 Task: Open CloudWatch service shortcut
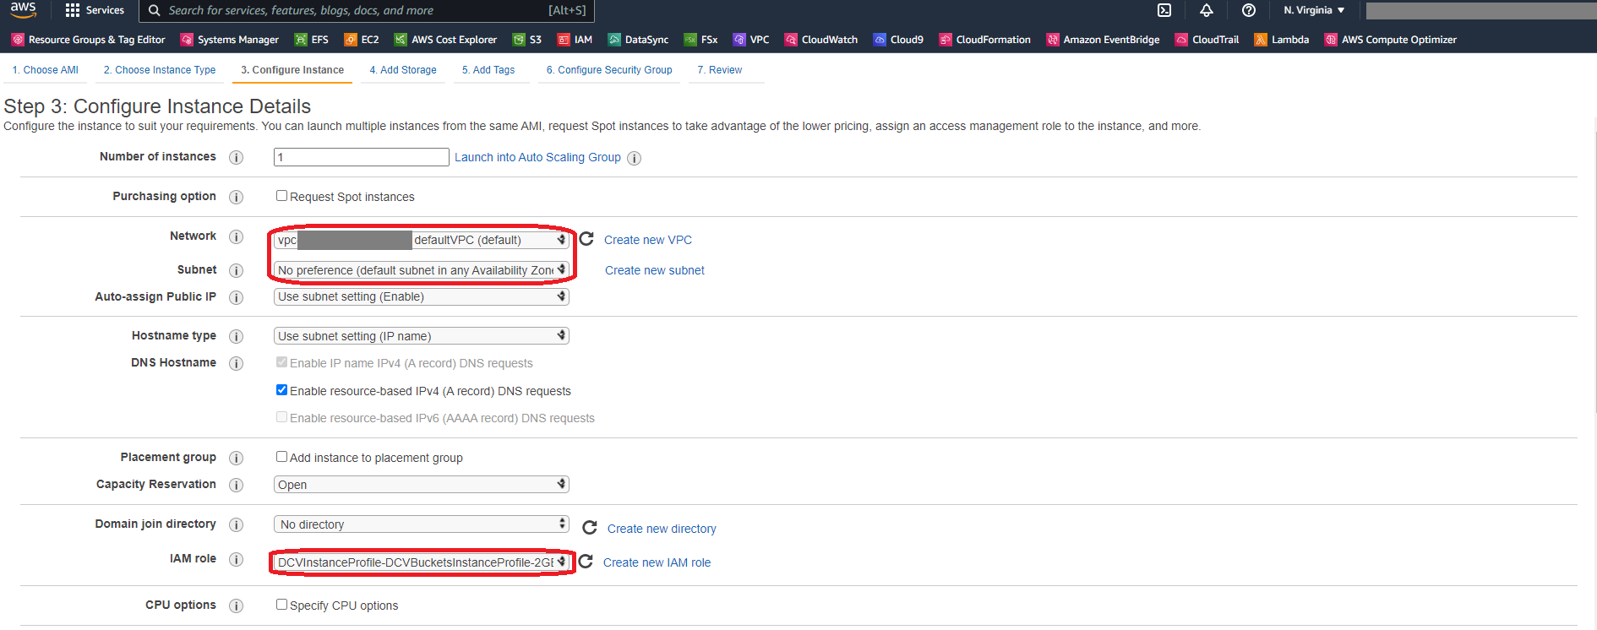tap(821, 40)
